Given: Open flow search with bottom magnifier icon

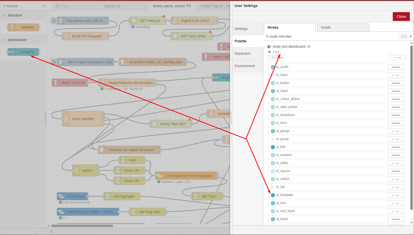Looking at the screenshot, I should tap(52, 231).
